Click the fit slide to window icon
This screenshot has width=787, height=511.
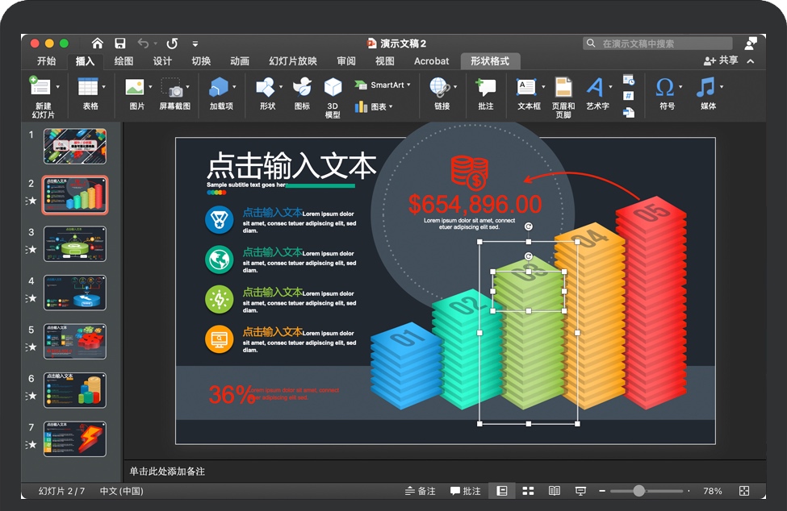pos(743,491)
